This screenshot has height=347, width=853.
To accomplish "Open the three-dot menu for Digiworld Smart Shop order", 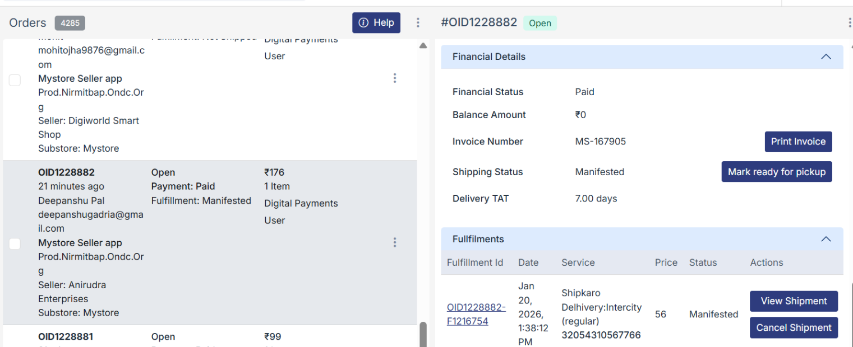I will (x=395, y=78).
